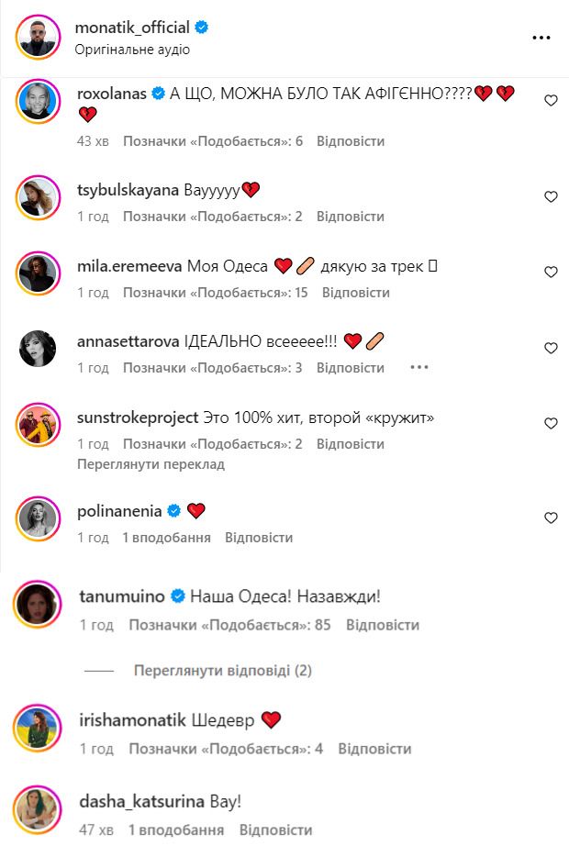Like mila.eremeeva's comment with heart icon
Image resolution: width=569 pixels, height=846 pixels.
point(551,273)
